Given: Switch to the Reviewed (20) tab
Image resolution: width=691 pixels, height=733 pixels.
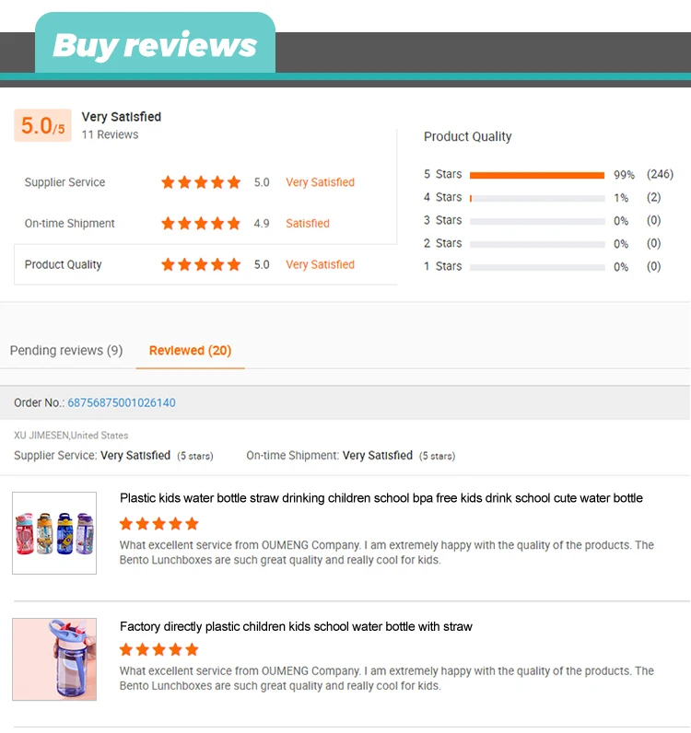Looking at the screenshot, I should (x=191, y=351).
